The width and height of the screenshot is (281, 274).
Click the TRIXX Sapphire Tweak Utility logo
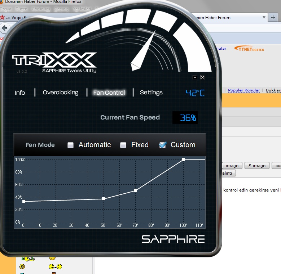[54, 63]
